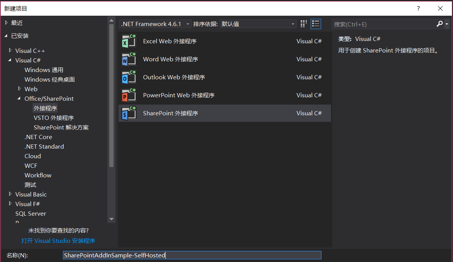
Task: Select the Outlook Web 外接程序 template icon
Action: point(128,77)
